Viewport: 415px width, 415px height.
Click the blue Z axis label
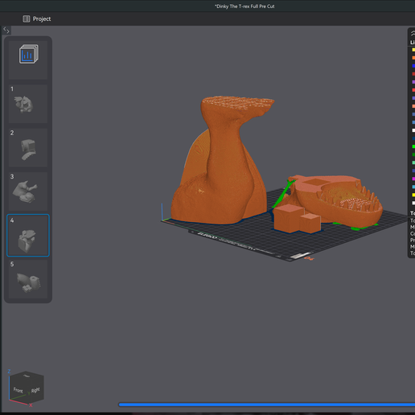point(9,372)
